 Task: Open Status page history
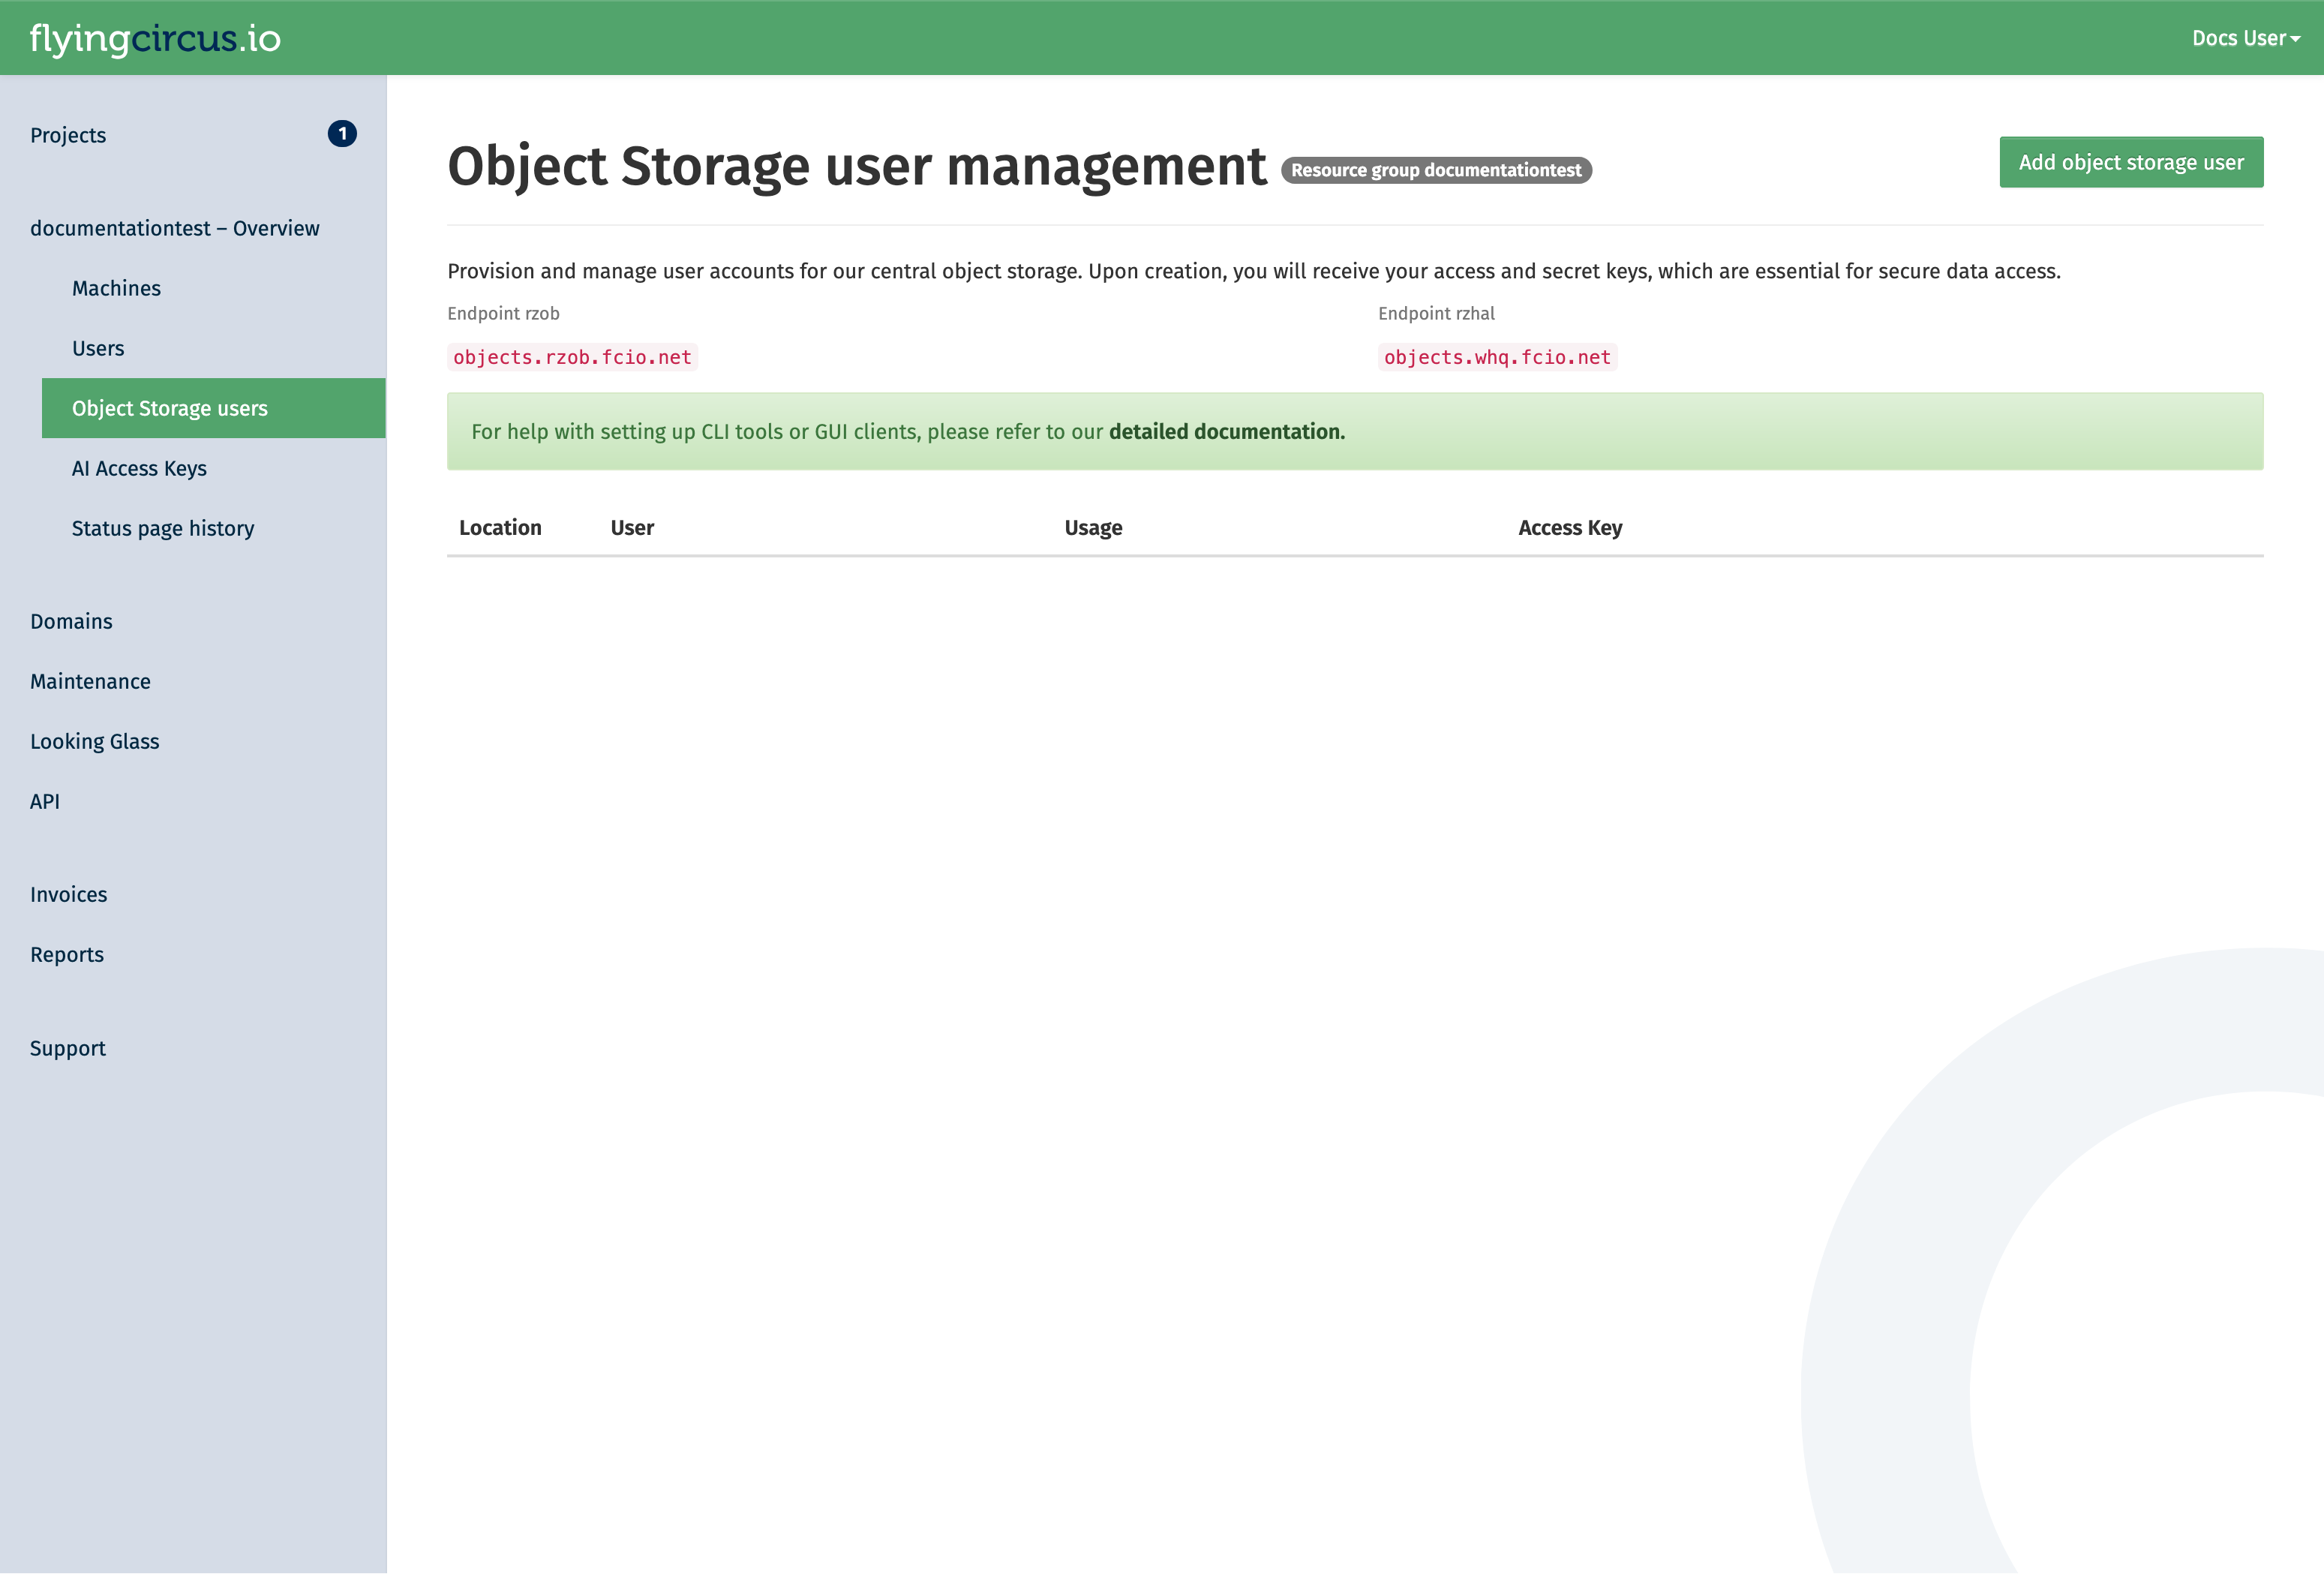163,528
